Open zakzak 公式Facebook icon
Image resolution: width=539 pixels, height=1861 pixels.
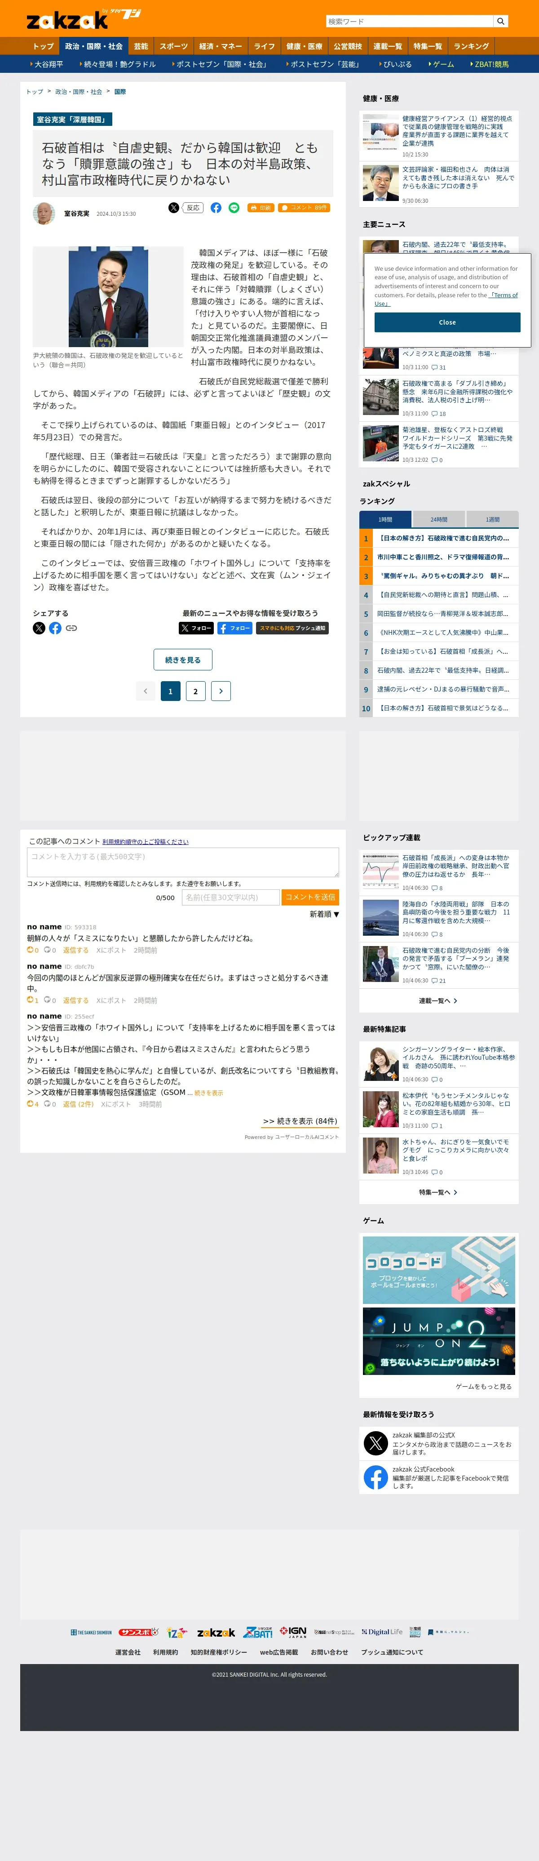(x=376, y=1477)
